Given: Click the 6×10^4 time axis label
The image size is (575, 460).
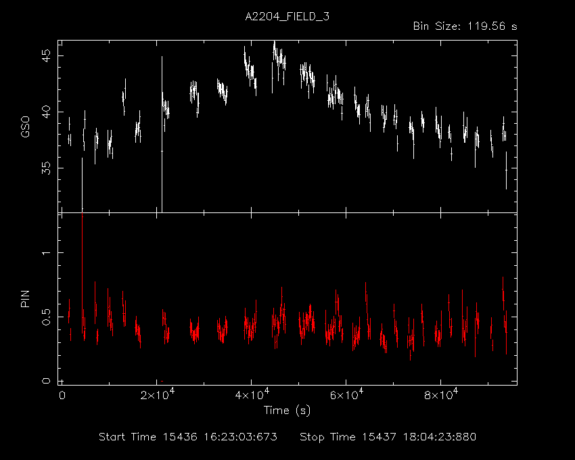Looking at the screenshot, I should click(x=347, y=394).
